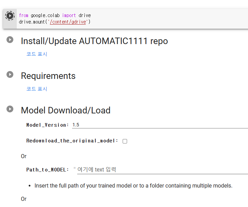248x207 pixels.
Task: Click the Install/Update AUTOMATIC1111 repo heading
Action: (x=94, y=41)
